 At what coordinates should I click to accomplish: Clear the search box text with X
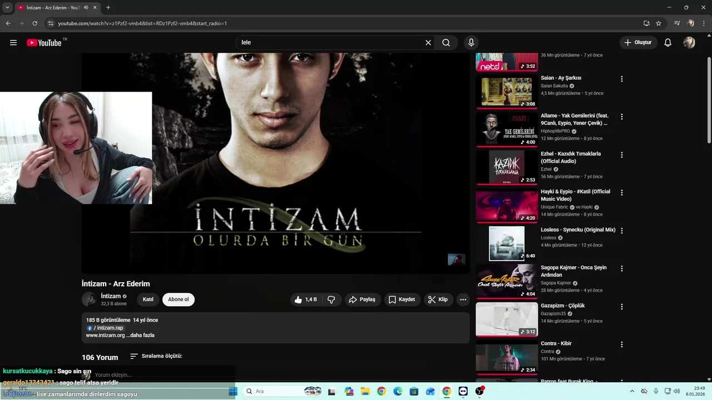[428, 43]
